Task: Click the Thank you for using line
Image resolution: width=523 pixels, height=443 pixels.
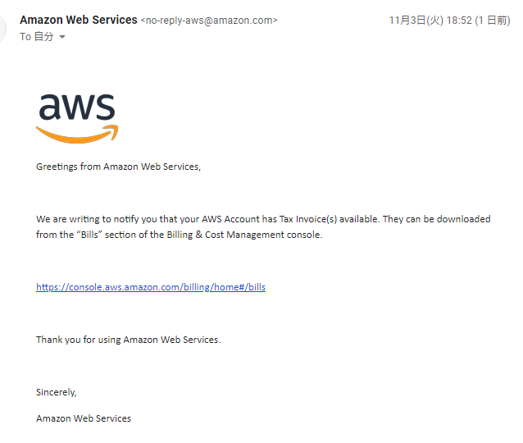Action: pyautogui.click(x=128, y=340)
